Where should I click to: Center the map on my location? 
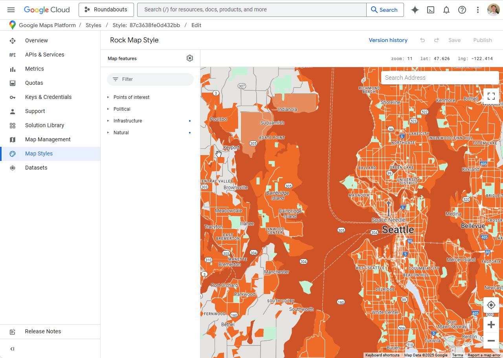491,305
